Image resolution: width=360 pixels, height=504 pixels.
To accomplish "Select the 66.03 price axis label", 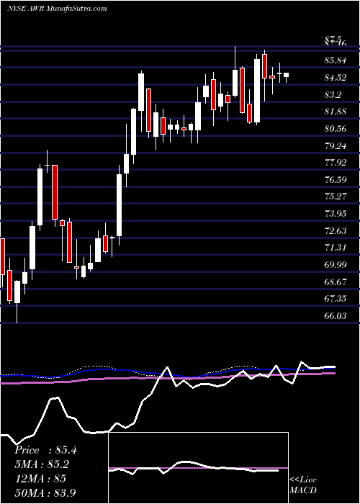I will pos(336,316).
